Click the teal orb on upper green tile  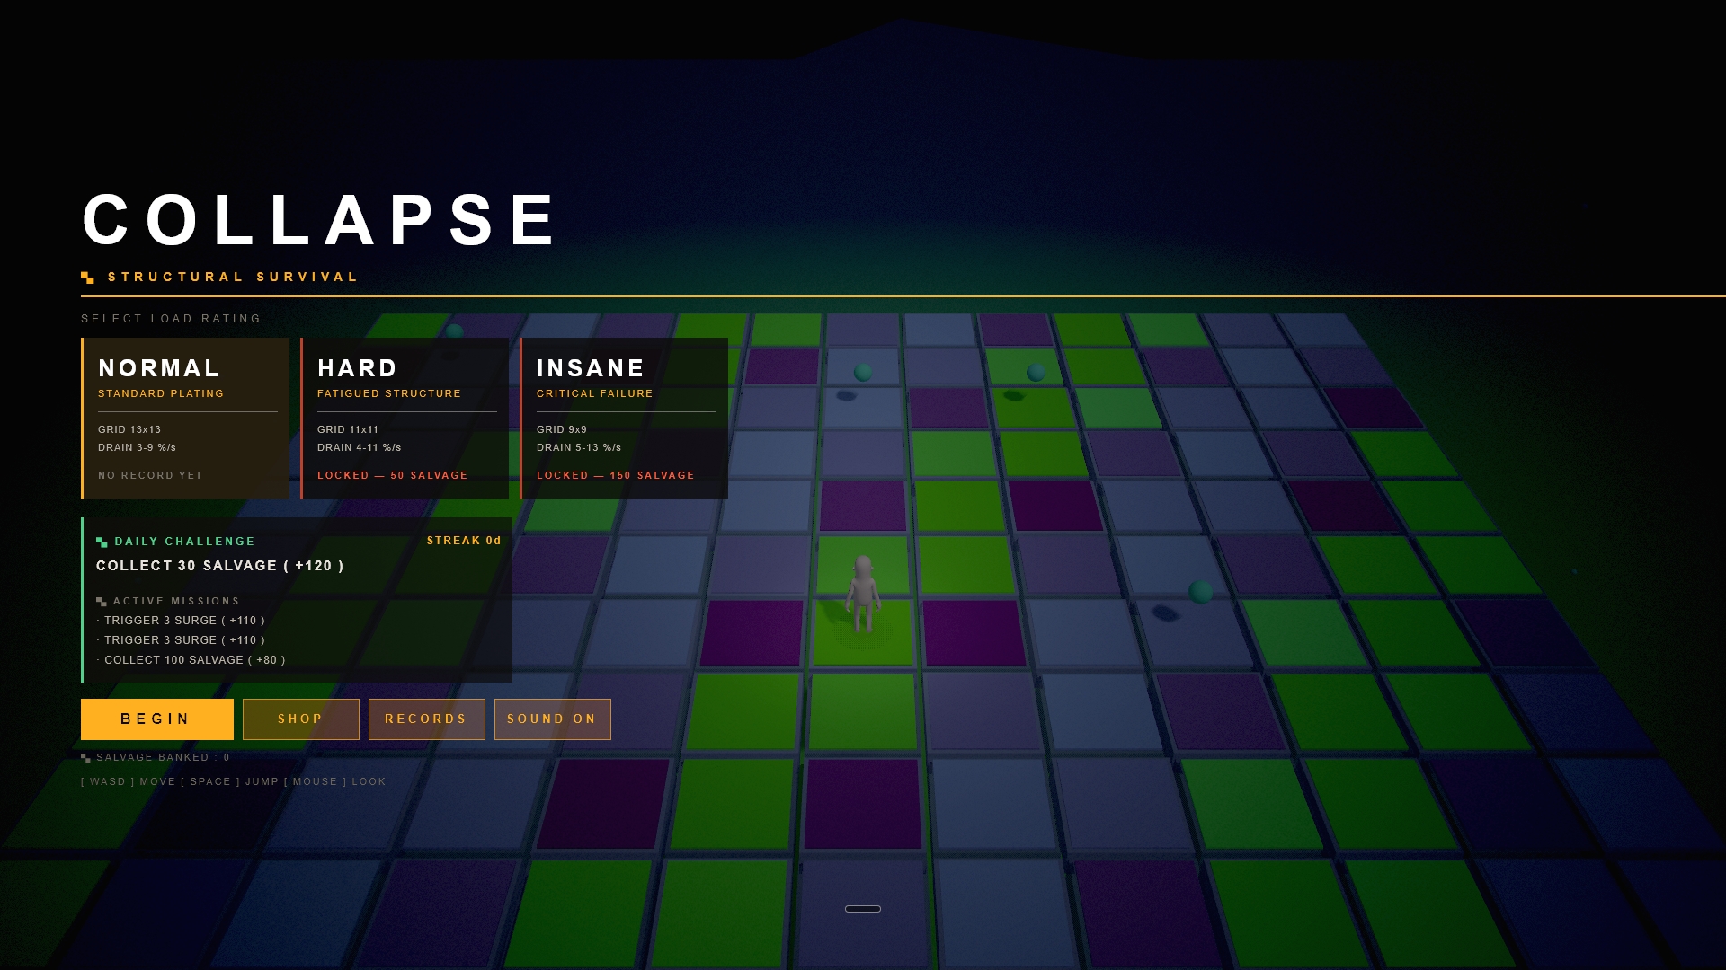pos(1036,372)
